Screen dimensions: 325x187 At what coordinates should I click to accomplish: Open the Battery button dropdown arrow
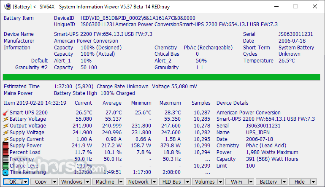284,182
